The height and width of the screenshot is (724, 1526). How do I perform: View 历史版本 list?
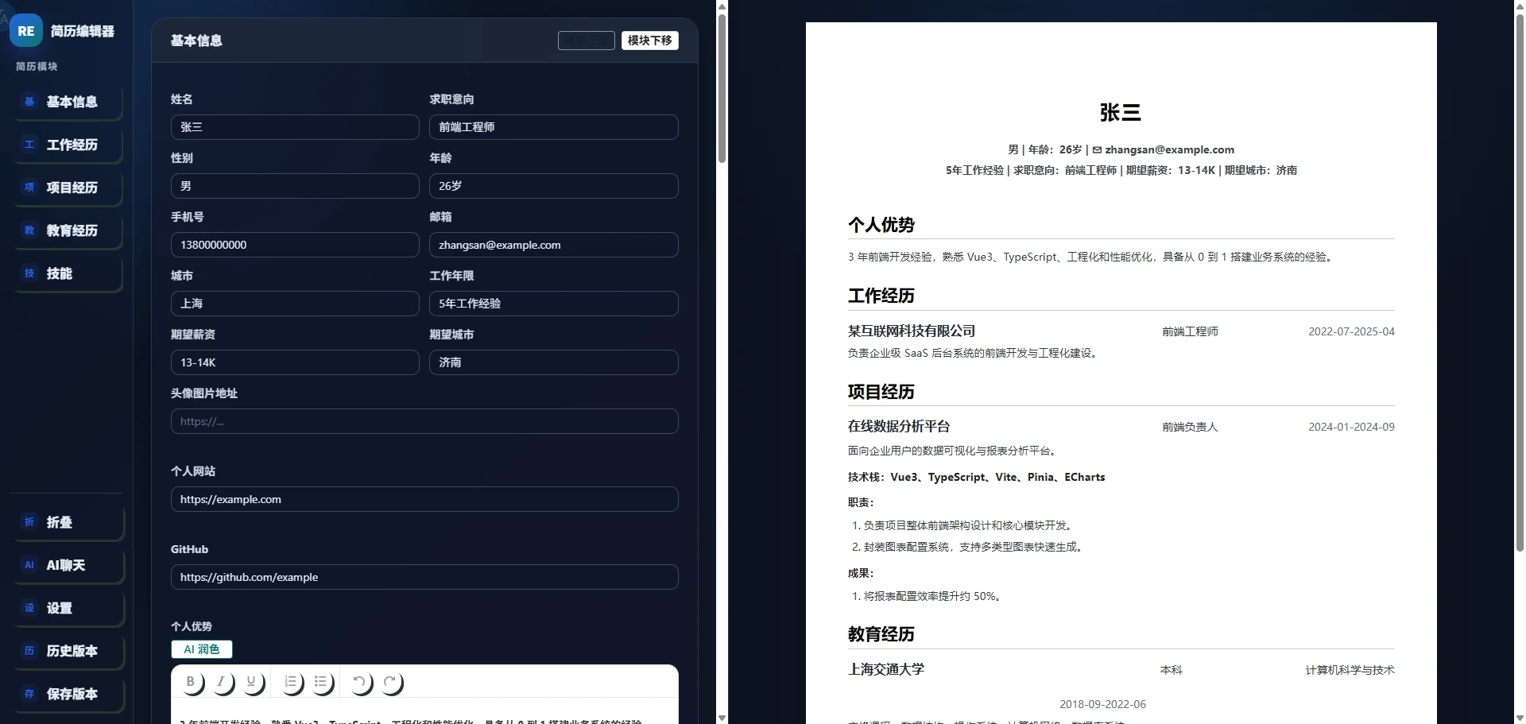click(x=68, y=651)
